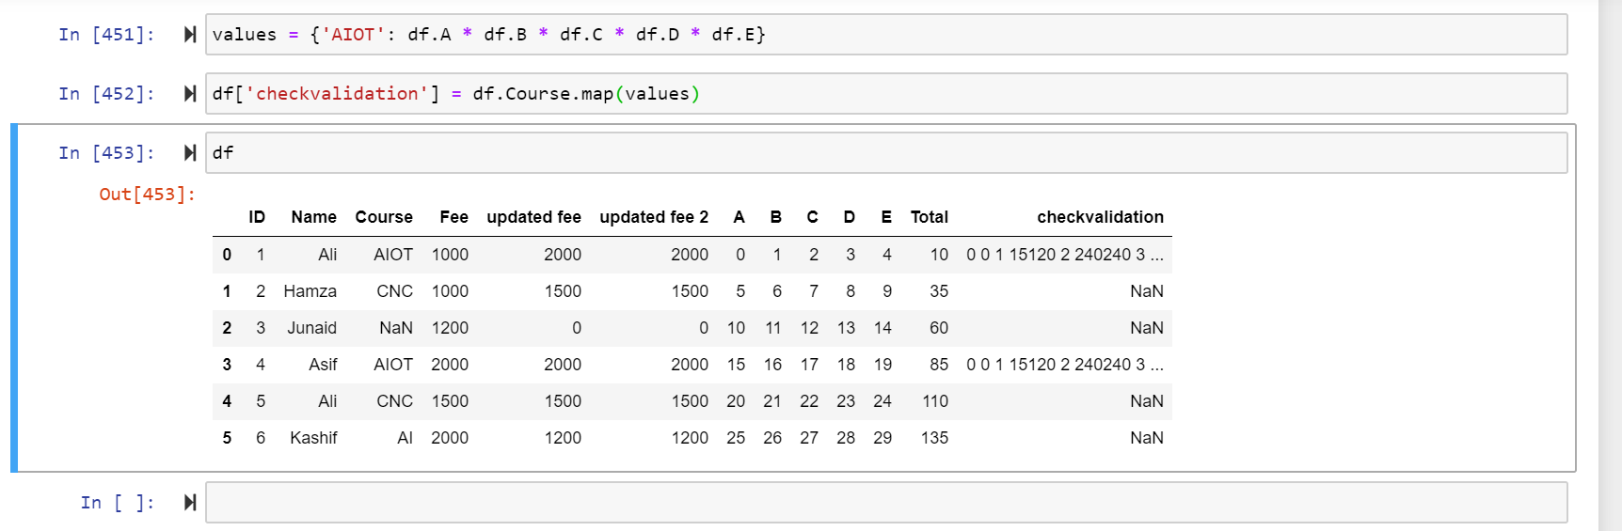Click the run icon of the empty cell
1622x531 pixels.
click(x=190, y=503)
